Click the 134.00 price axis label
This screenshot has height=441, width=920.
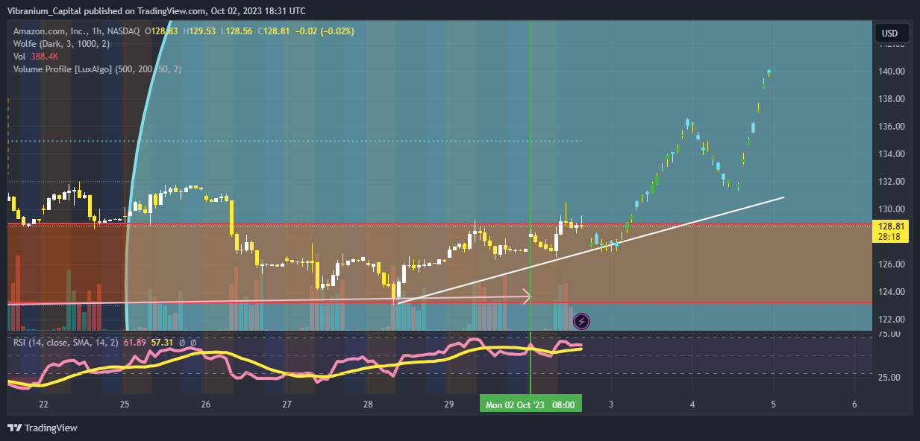click(892, 154)
